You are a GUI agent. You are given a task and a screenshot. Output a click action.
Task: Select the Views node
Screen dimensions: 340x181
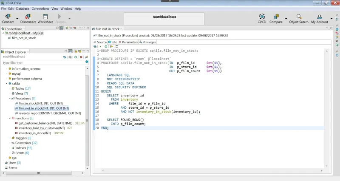(x=19, y=93)
